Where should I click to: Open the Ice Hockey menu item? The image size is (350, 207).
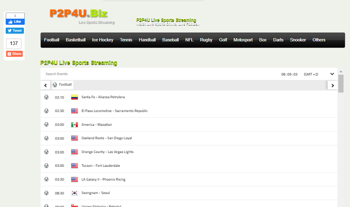[102, 40]
